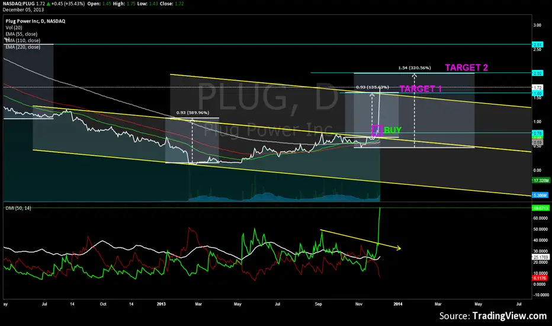Click the NASDAQ:PLUG ticker symbol in header
The width and height of the screenshot is (552, 326).
click(19, 4)
